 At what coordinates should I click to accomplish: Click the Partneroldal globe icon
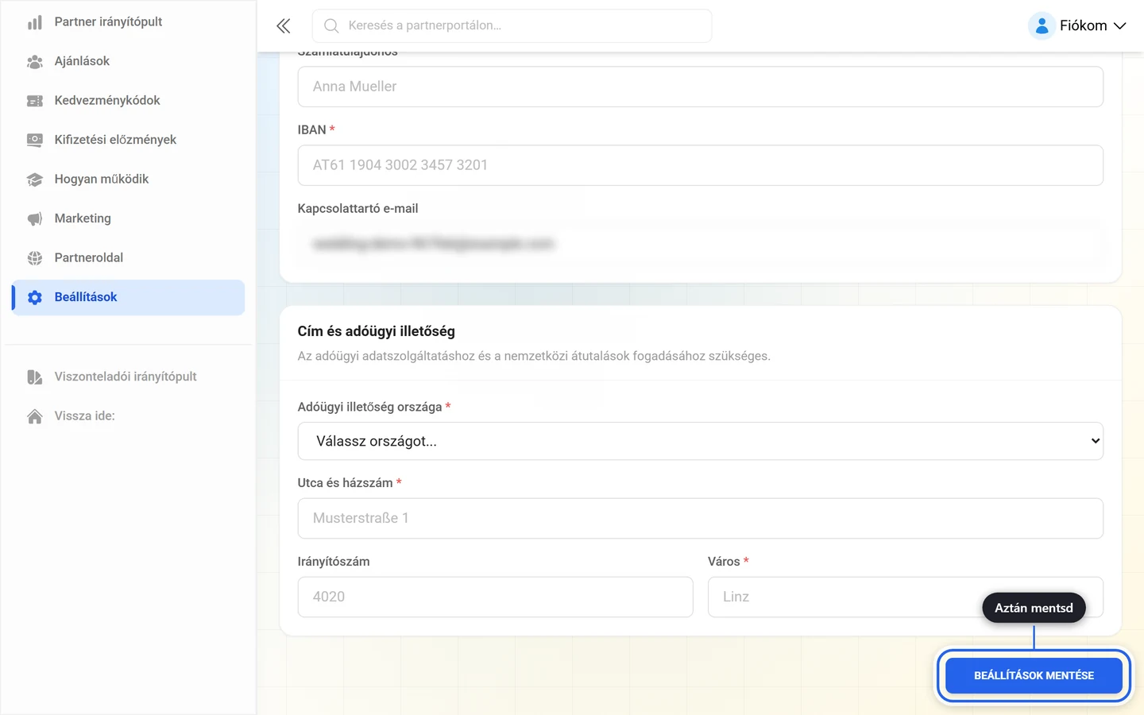pos(35,258)
